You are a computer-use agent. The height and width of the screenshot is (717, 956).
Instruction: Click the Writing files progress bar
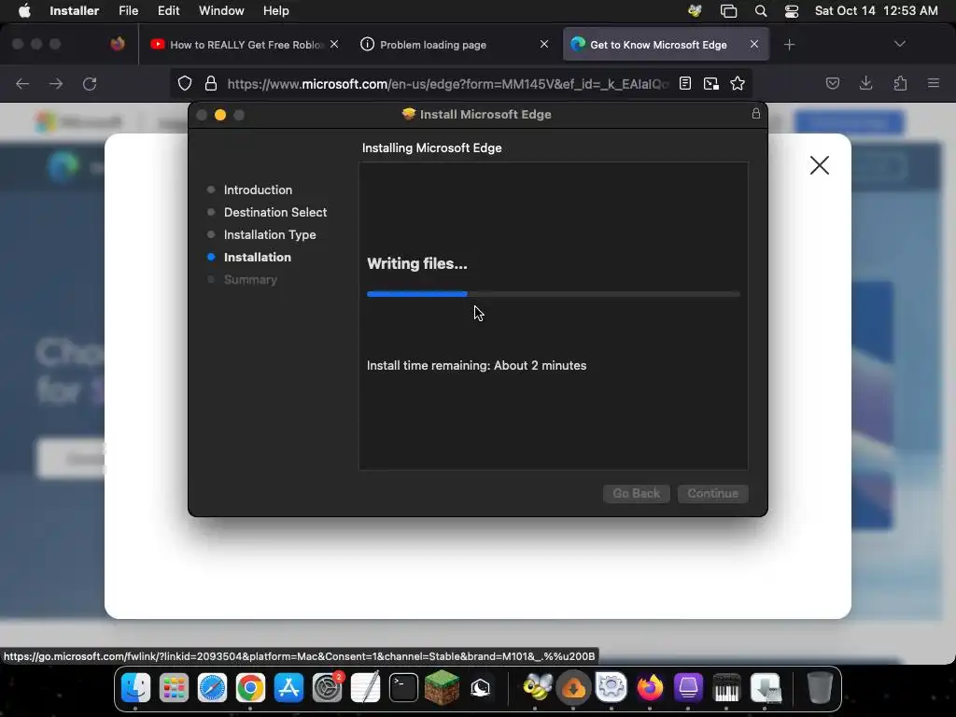553,294
